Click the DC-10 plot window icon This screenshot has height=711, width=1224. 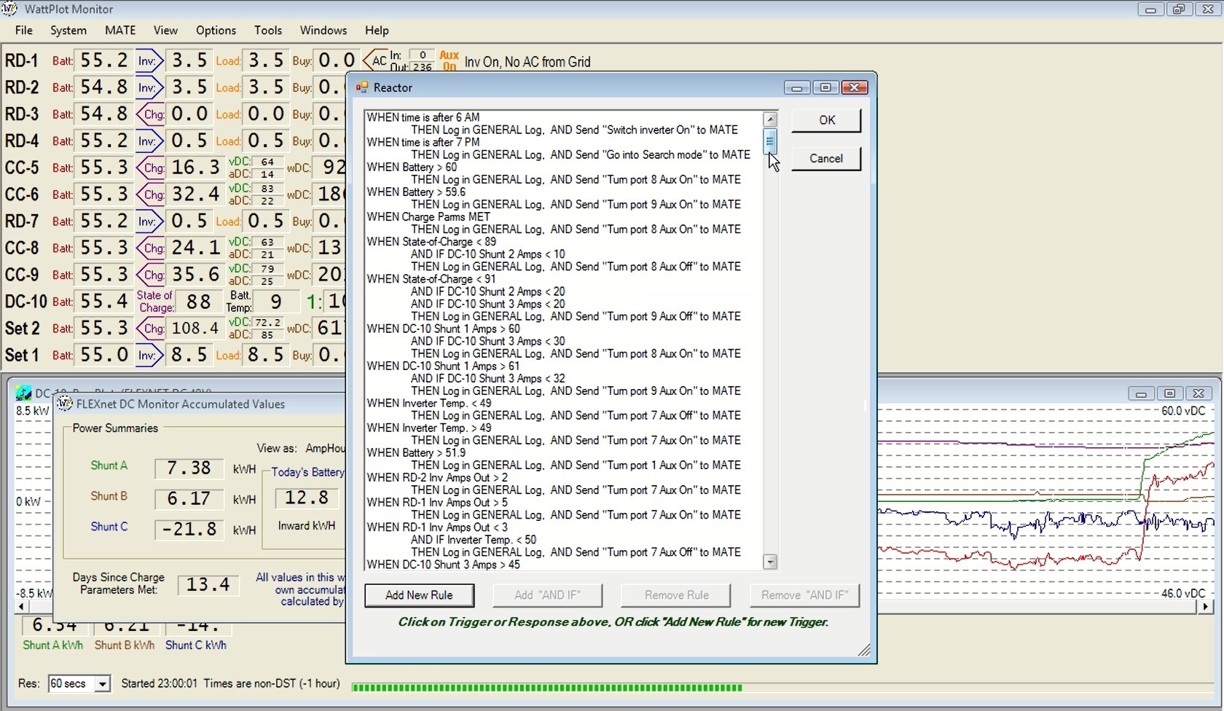pyautogui.click(x=23, y=393)
